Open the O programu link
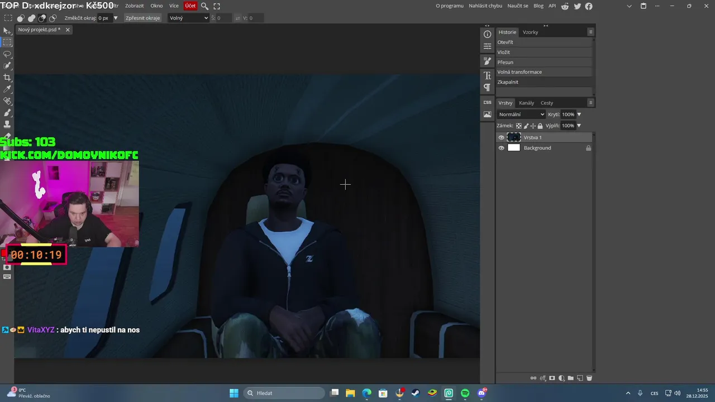 [450, 6]
